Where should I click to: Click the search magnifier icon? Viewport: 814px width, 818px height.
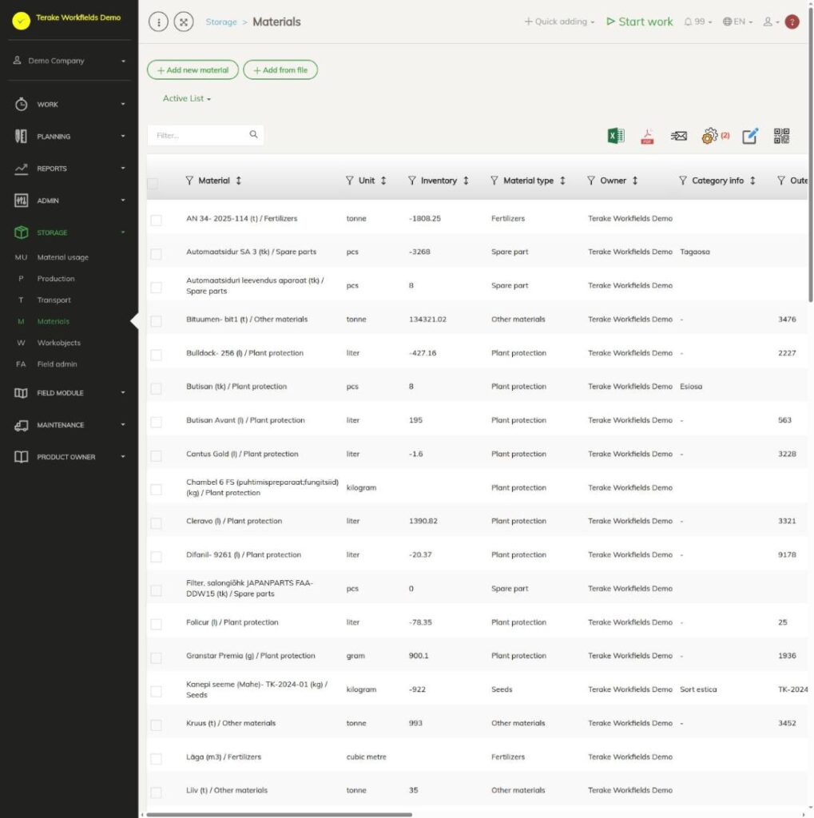click(x=253, y=134)
